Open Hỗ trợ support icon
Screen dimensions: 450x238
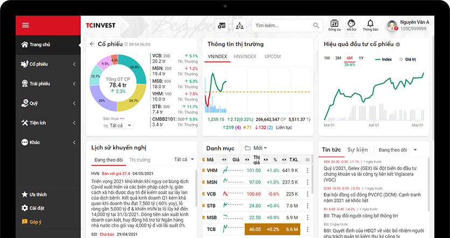352,24
